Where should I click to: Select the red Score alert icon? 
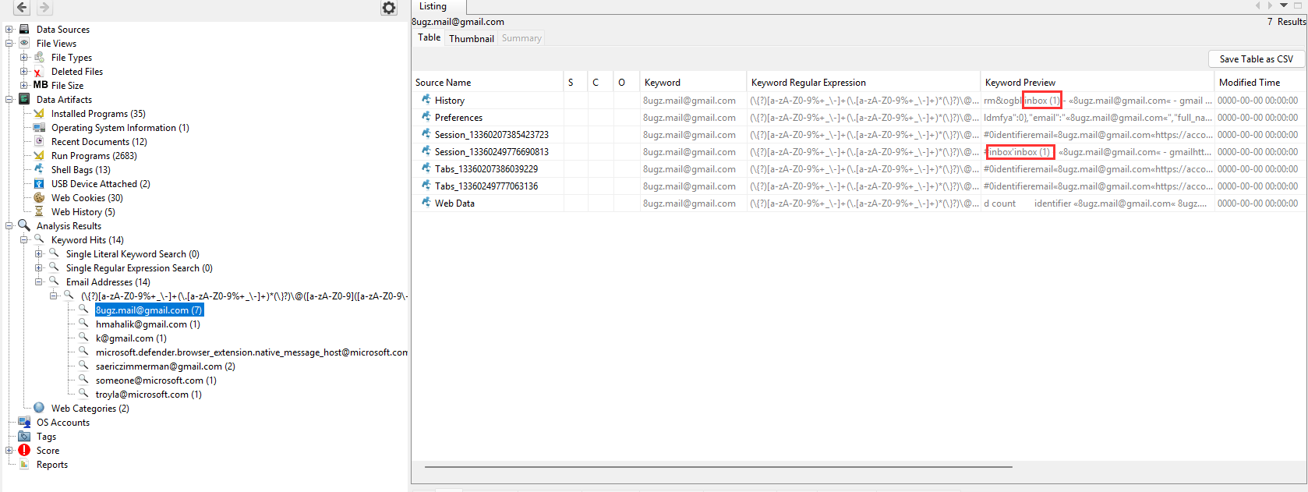pos(24,451)
